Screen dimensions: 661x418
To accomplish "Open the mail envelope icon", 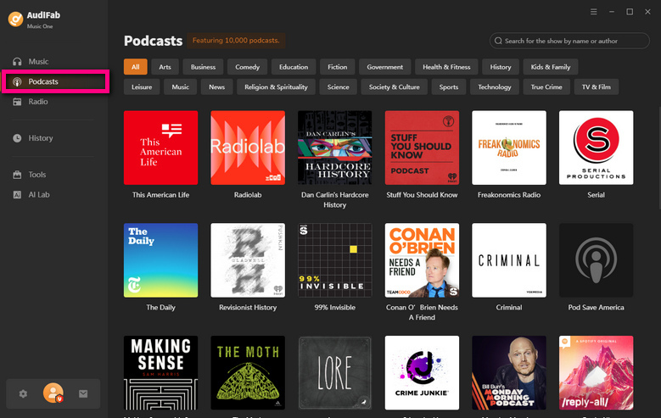I will pos(83,393).
